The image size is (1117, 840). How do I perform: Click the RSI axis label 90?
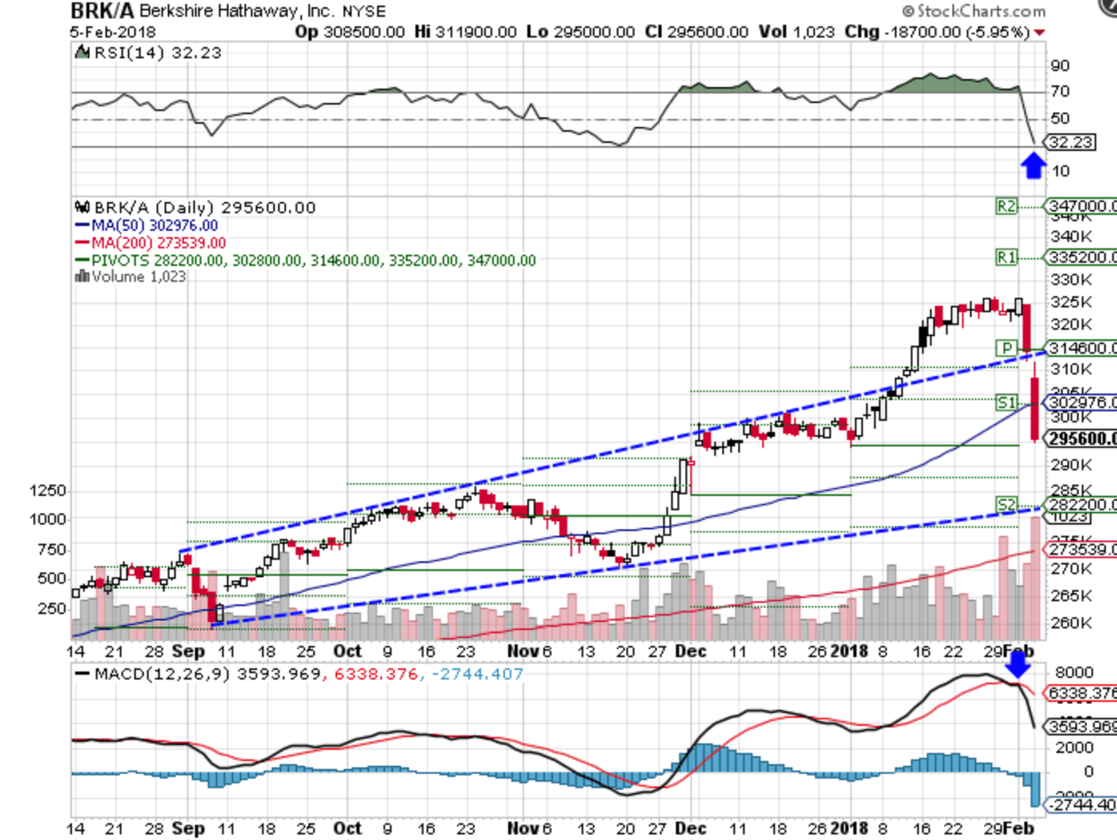tap(1060, 65)
